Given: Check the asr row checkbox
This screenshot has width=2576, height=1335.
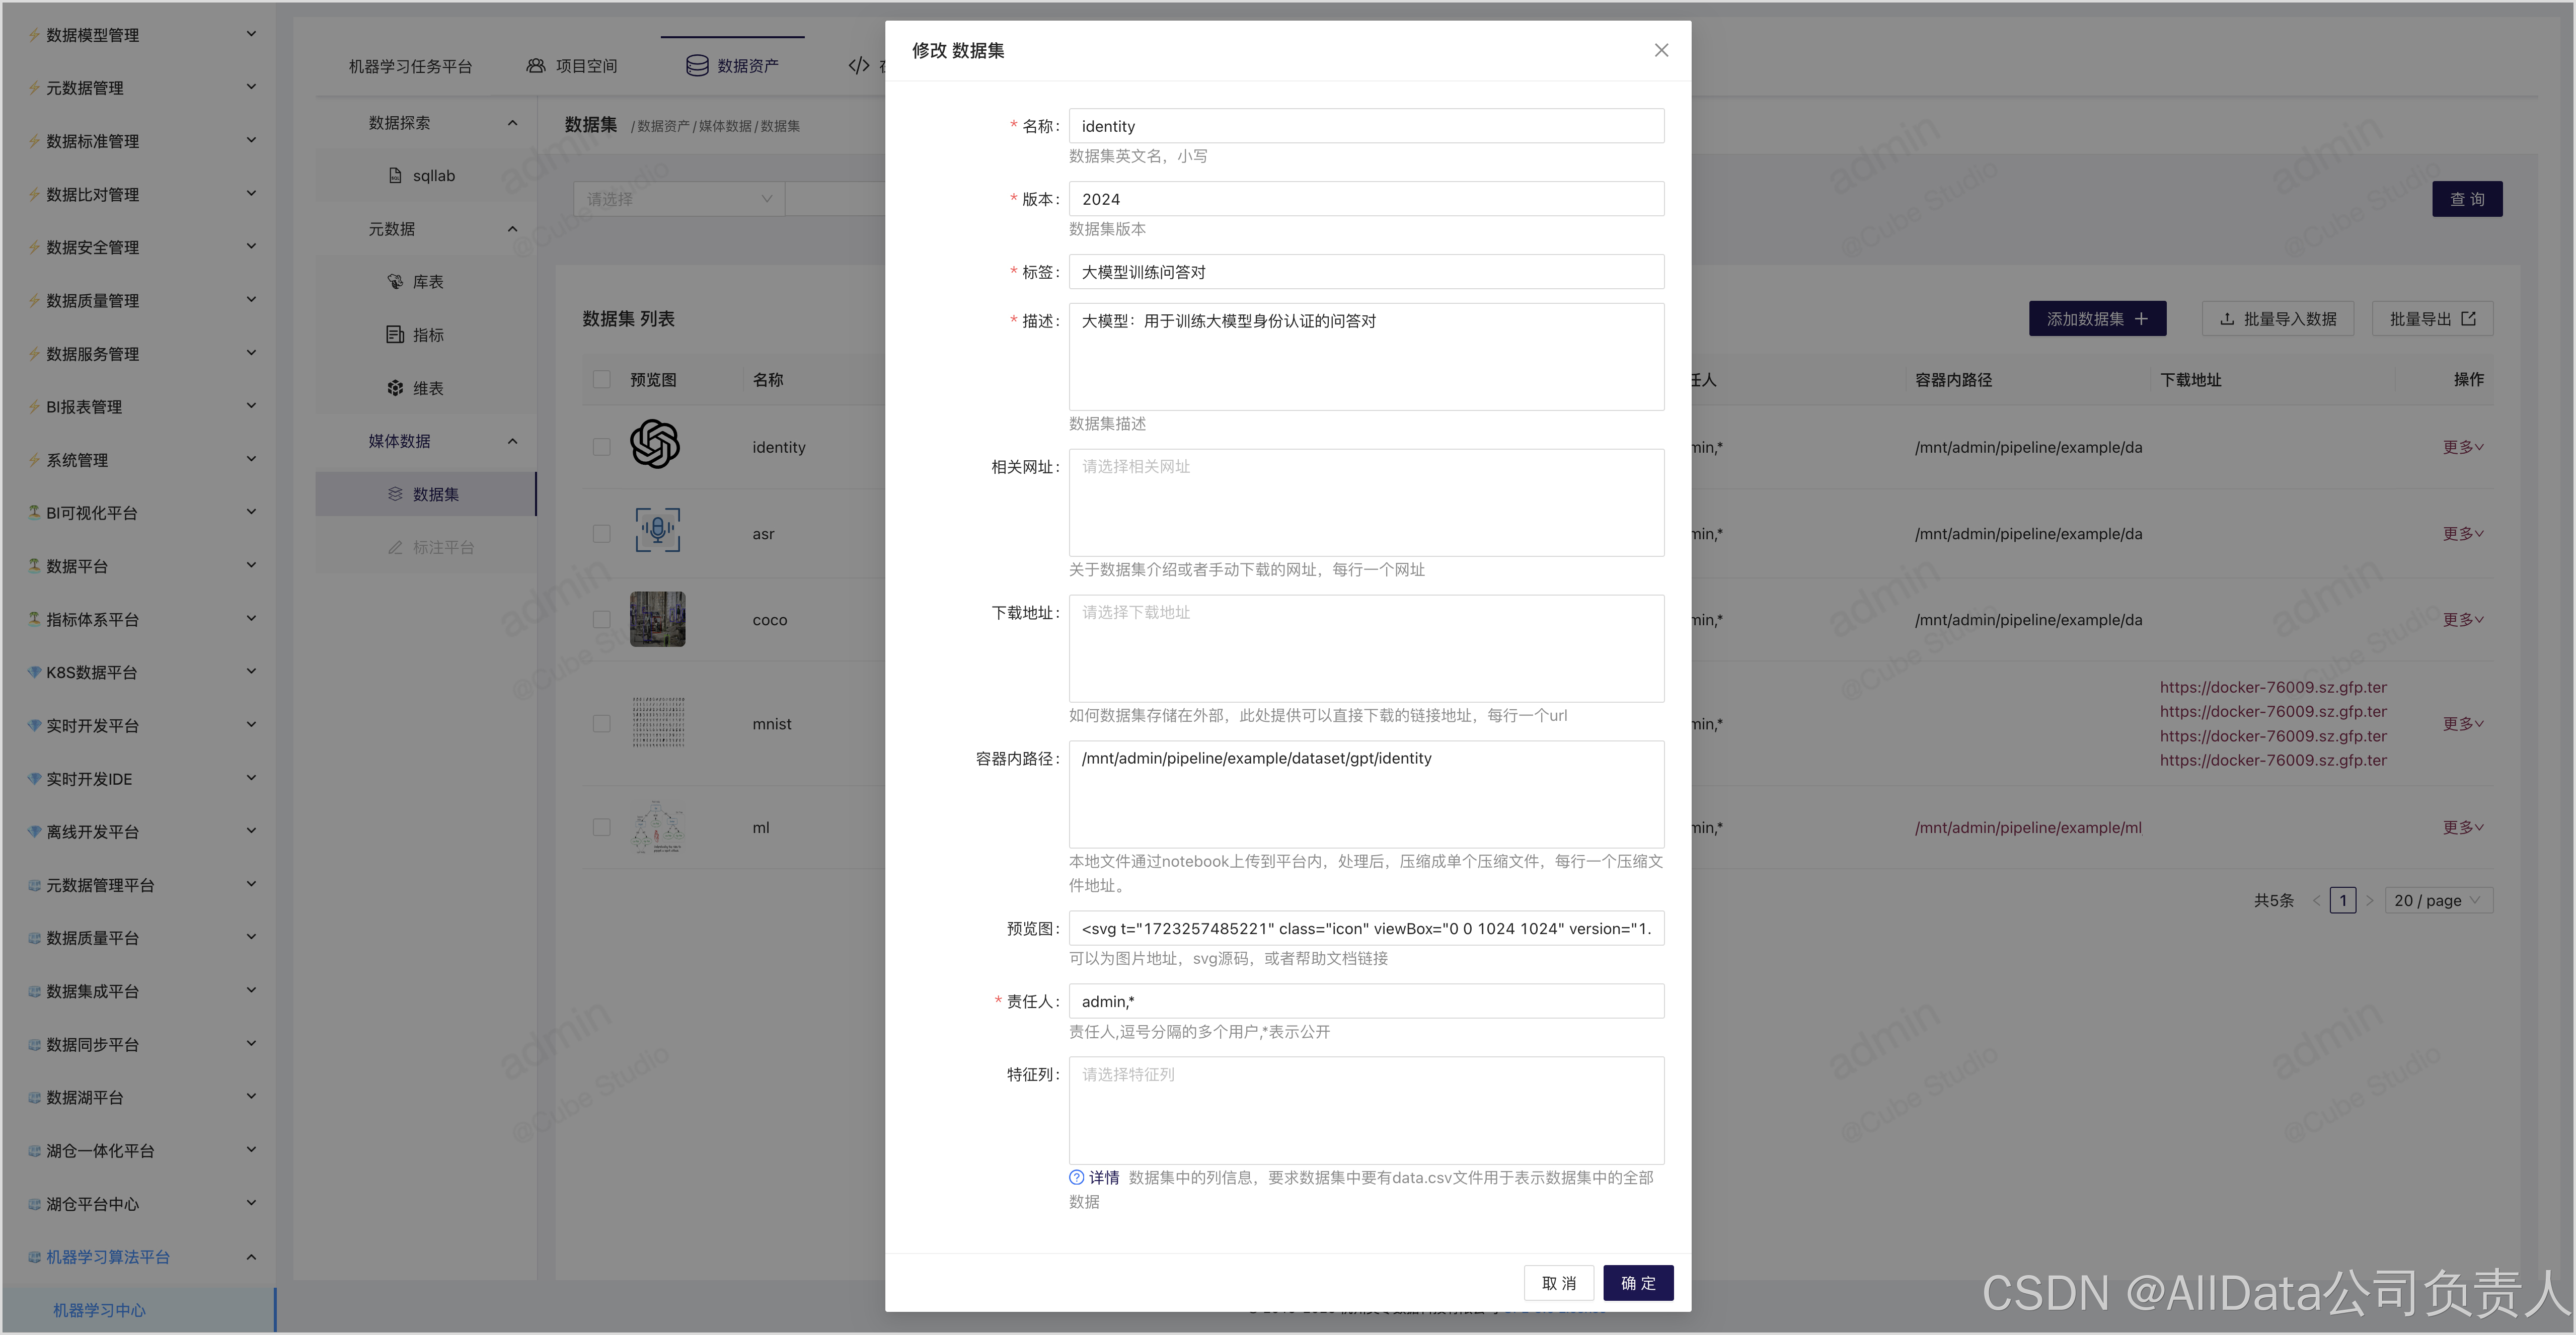Looking at the screenshot, I should (601, 534).
